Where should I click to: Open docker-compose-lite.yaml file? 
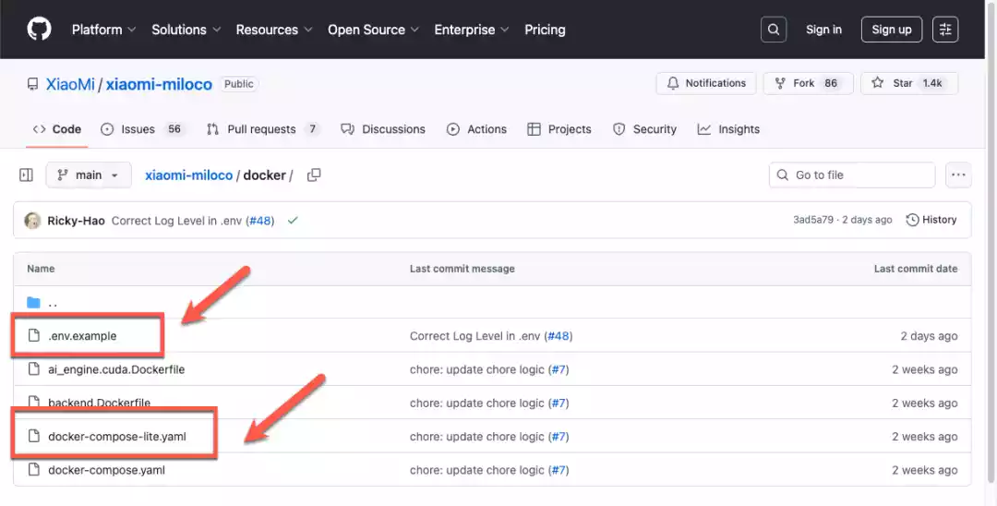tap(116, 437)
